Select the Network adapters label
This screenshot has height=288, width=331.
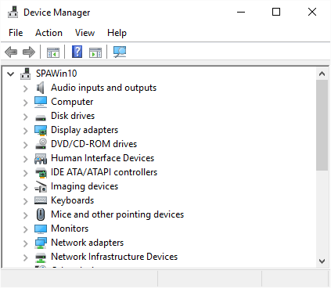[x=88, y=243]
